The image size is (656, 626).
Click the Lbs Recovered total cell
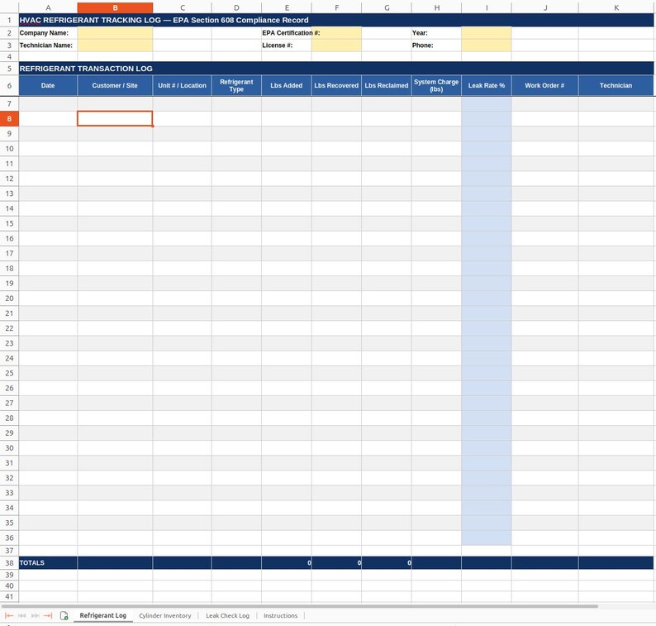click(336, 563)
